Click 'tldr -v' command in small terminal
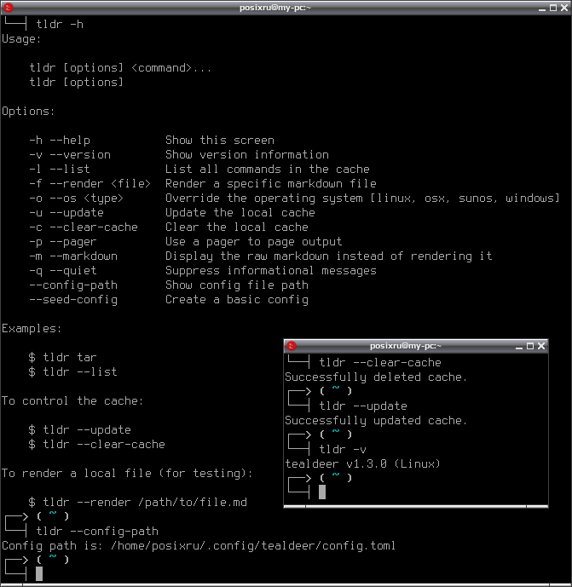572x587 pixels. pos(343,450)
